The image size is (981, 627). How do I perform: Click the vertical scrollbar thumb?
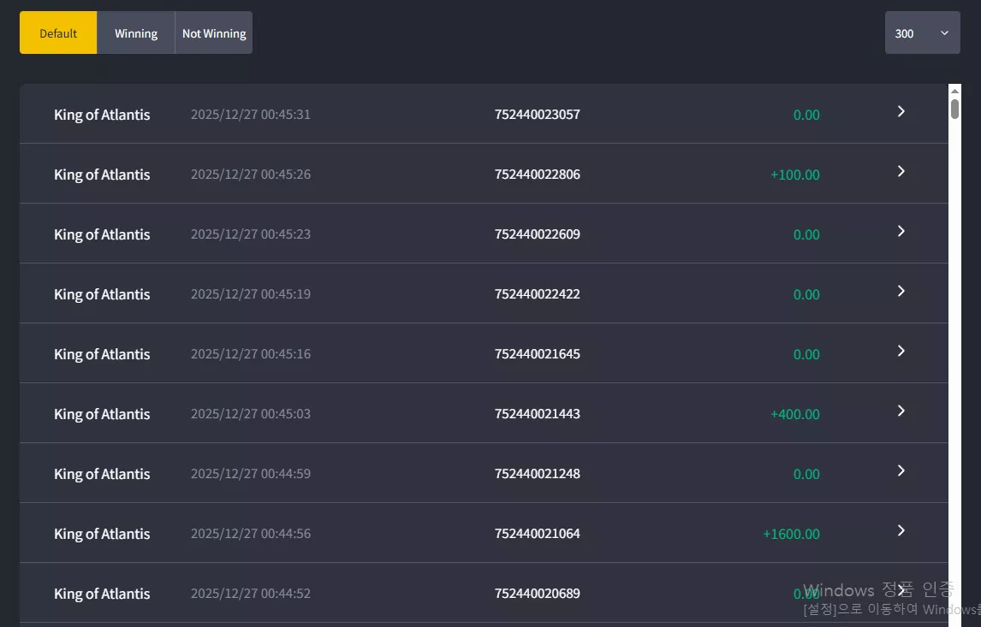pos(954,109)
